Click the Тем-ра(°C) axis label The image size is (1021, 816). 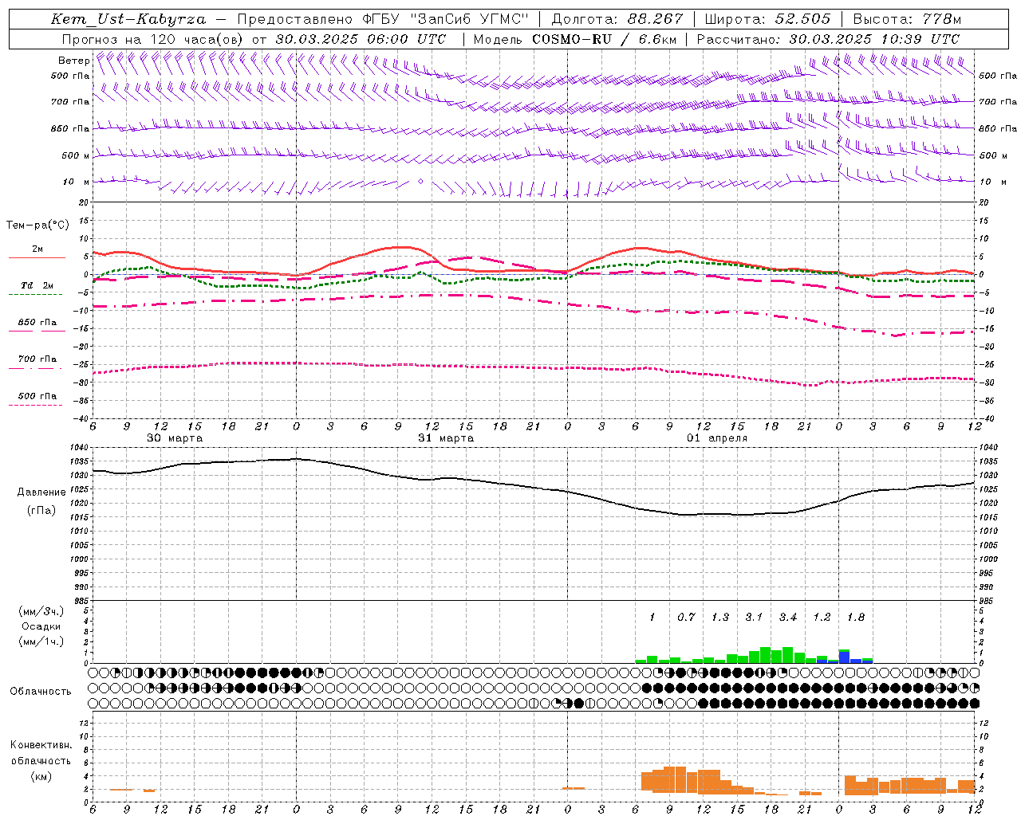pos(37,226)
